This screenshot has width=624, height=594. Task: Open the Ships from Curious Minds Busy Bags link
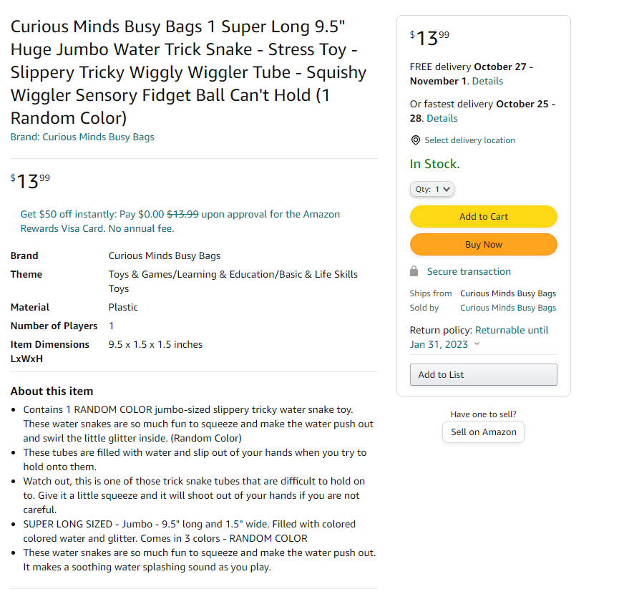pyautogui.click(x=507, y=293)
